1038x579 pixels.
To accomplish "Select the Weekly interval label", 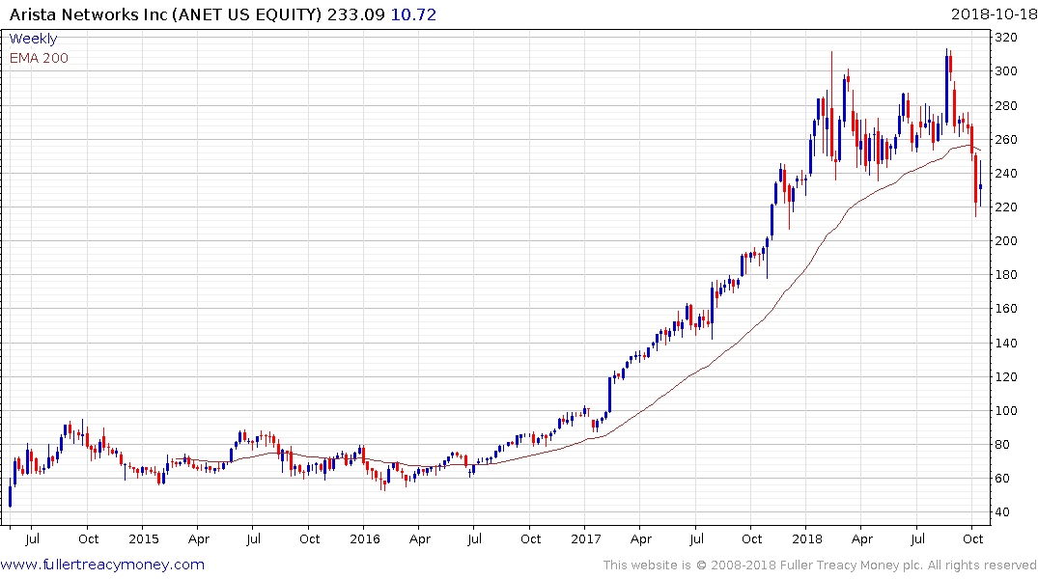I will coord(33,39).
